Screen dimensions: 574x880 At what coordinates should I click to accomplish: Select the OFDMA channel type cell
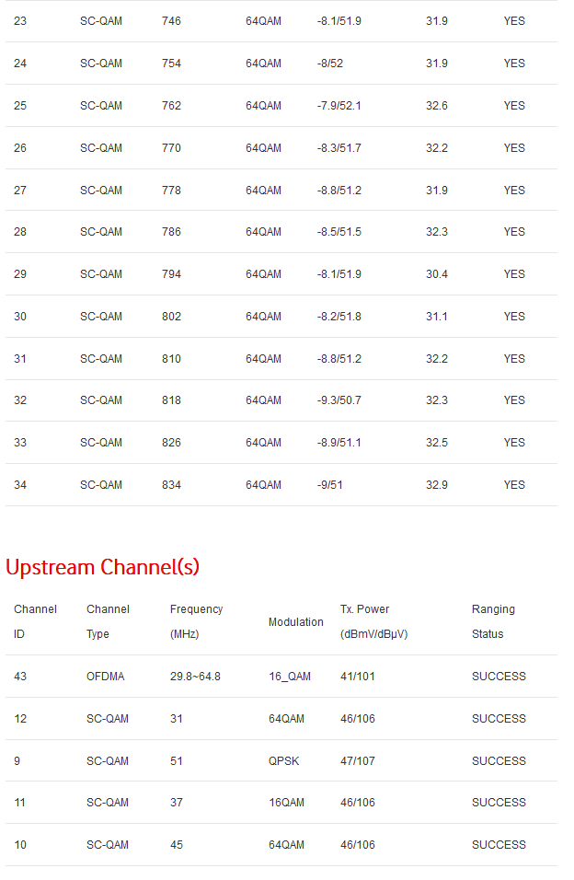(x=106, y=677)
